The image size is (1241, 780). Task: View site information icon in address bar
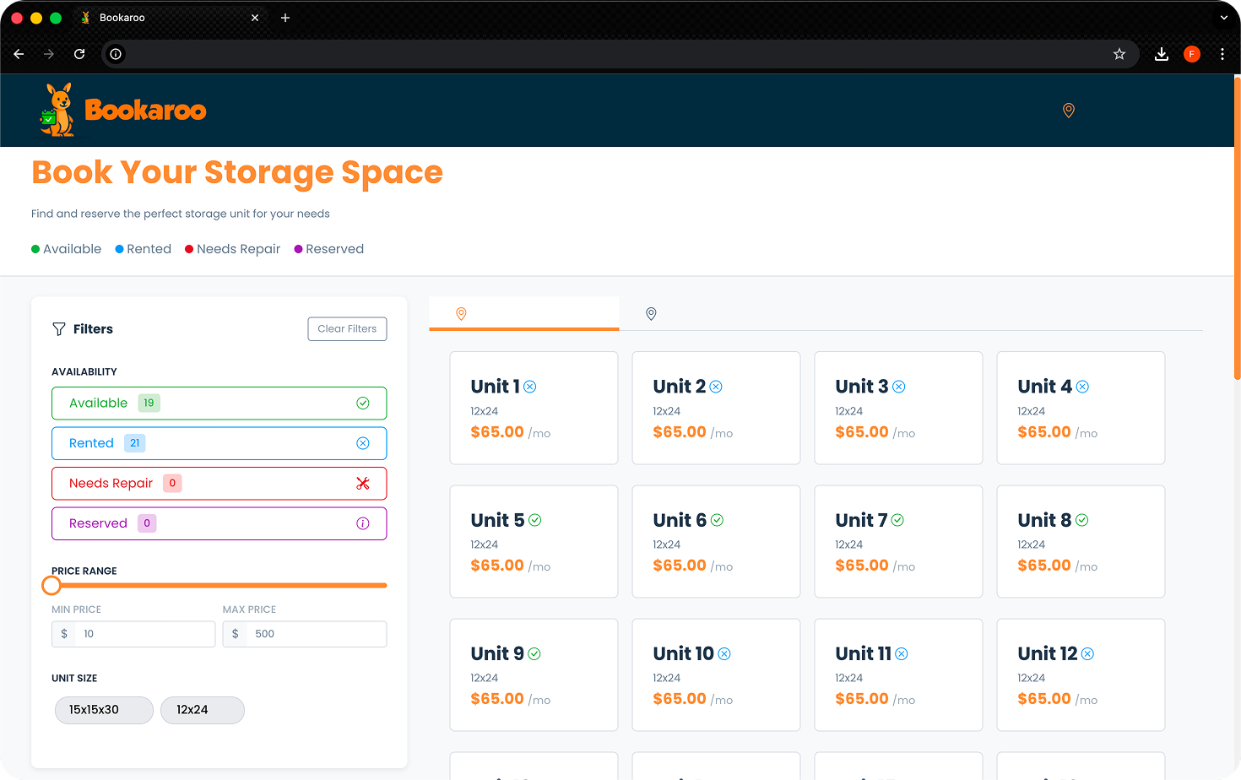pyautogui.click(x=116, y=54)
